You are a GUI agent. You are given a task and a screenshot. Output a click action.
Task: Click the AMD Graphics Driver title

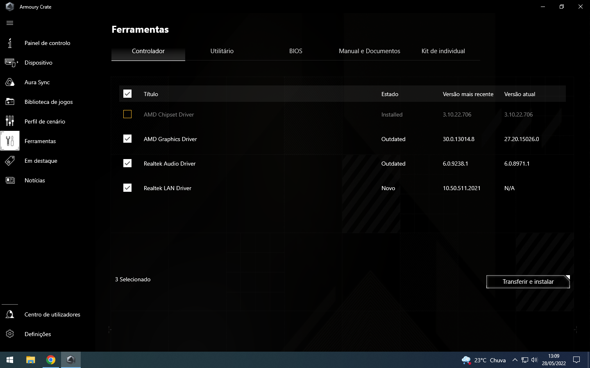[x=170, y=139]
